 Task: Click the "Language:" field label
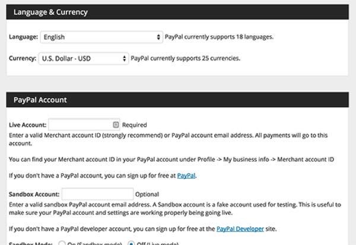(x=23, y=37)
